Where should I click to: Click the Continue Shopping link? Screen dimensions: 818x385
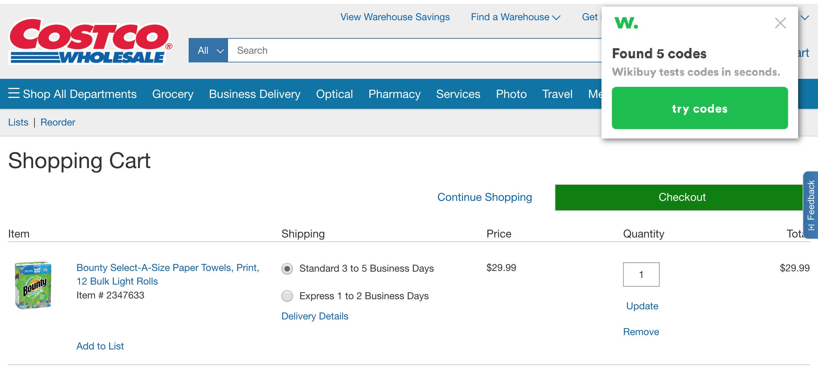(485, 197)
